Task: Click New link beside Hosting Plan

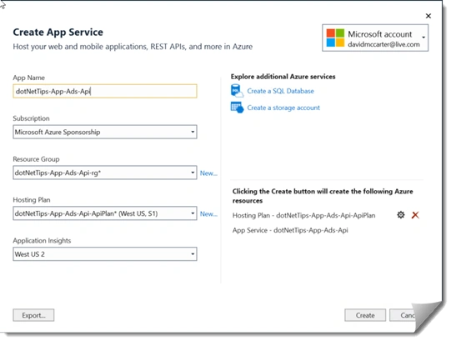Action: (208, 214)
